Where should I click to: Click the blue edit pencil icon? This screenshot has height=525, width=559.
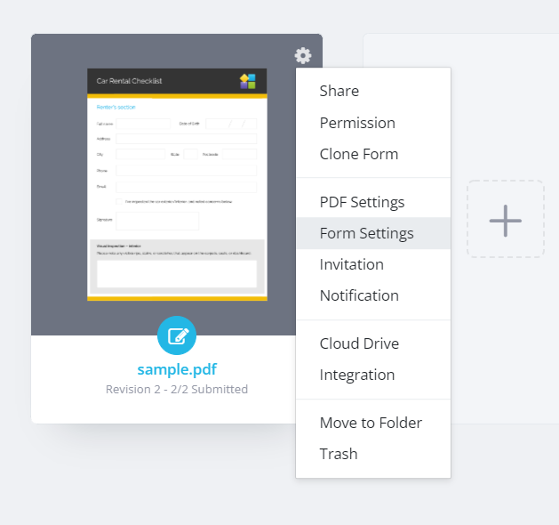coord(177,335)
